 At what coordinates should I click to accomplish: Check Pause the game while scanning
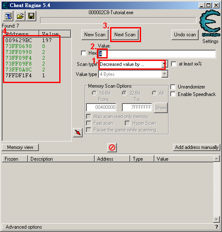pos(88,130)
